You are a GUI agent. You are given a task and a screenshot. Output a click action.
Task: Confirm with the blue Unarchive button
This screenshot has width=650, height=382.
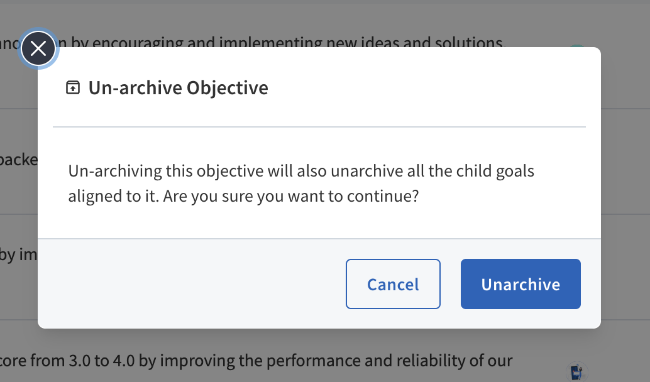521,284
